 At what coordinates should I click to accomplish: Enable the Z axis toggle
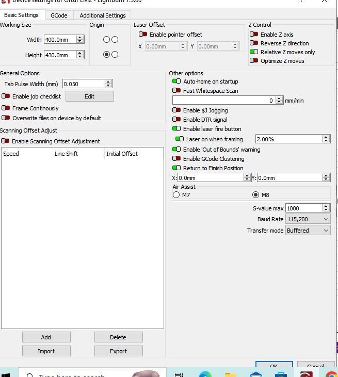[254, 35]
